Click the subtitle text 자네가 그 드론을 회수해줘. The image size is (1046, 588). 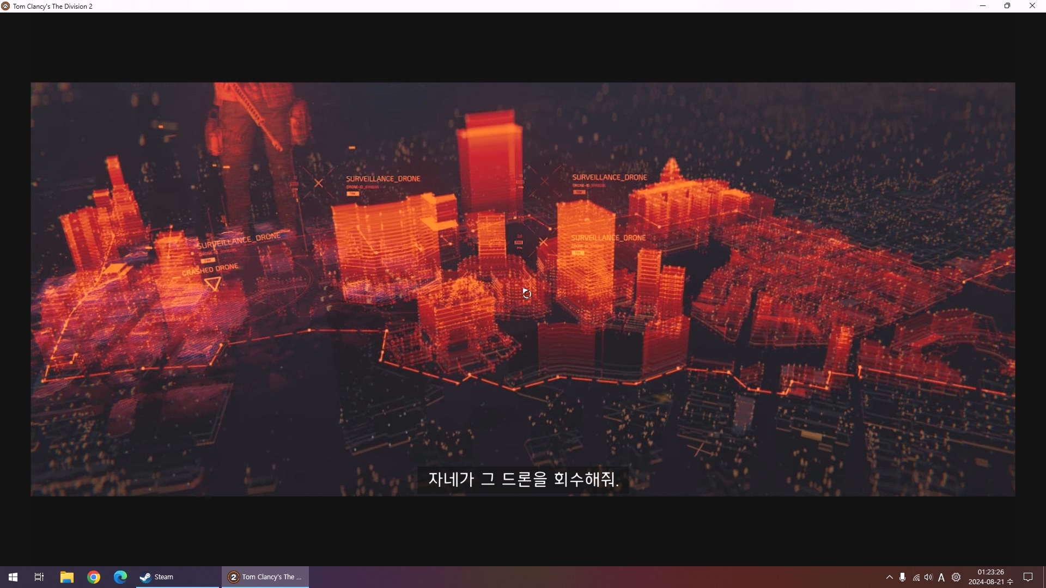[524, 479]
